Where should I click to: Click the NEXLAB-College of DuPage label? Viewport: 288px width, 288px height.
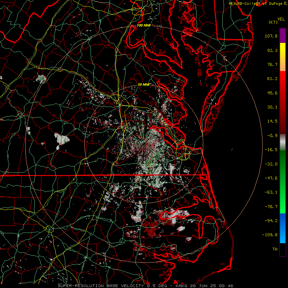click(257, 4)
